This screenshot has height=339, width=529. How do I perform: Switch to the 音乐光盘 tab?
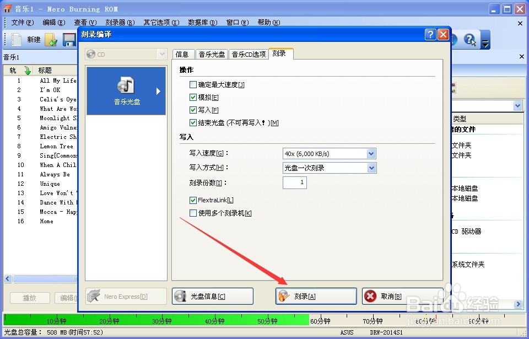coord(212,55)
